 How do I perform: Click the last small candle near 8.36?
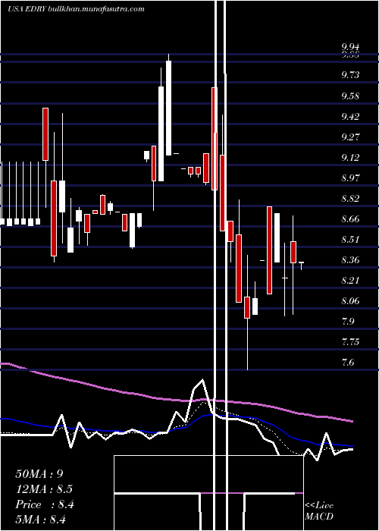pyautogui.click(x=301, y=265)
